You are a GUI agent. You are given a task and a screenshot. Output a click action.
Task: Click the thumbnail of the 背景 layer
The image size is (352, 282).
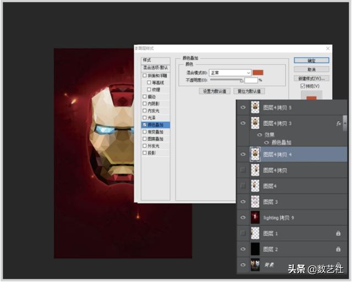tap(255, 265)
